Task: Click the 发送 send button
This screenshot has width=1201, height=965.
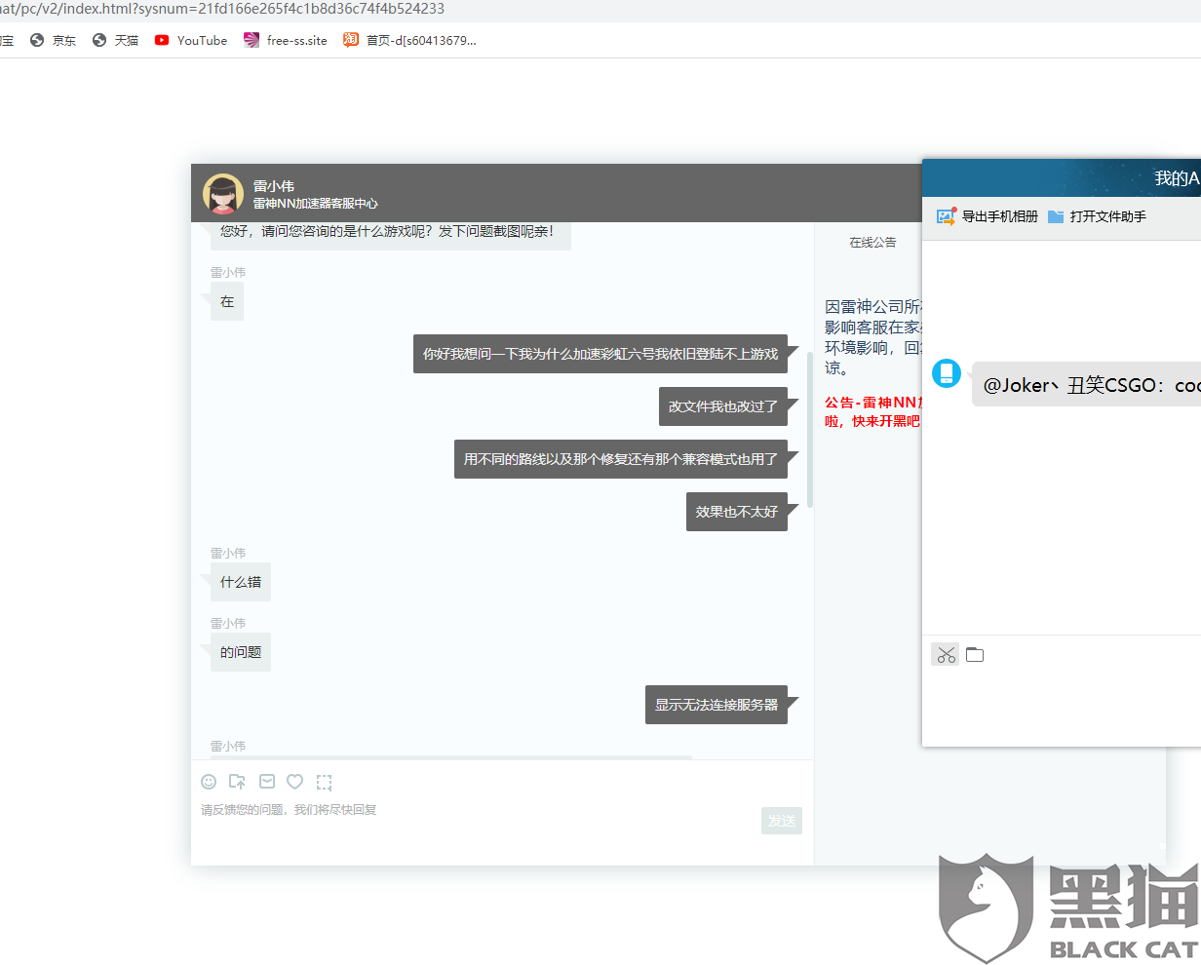Action: [782, 821]
